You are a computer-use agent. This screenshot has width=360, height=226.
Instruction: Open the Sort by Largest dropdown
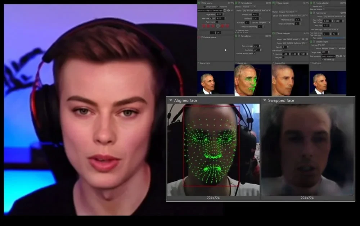265,22
